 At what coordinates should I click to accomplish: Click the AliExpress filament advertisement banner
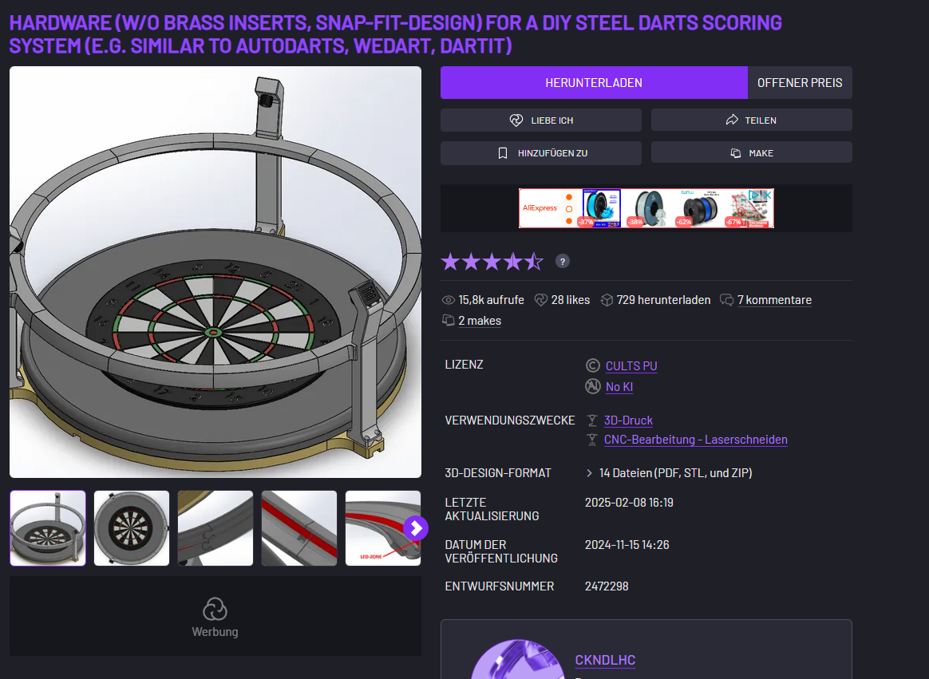[646, 208]
